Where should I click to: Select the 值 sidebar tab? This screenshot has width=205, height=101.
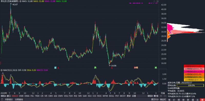(x=193, y=100)
